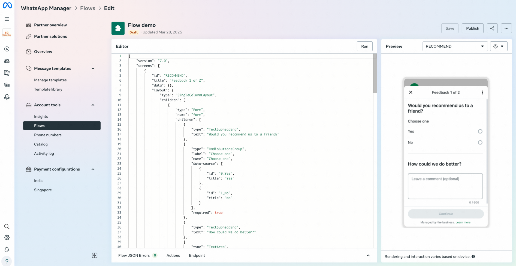Open the RECOMMEND screen dropdown
Viewport: 516px width, 266px height.
pyautogui.click(x=455, y=46)
